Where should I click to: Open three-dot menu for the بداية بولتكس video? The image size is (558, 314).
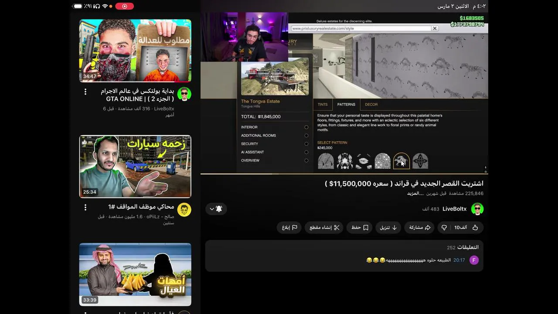tap(85, 92)
